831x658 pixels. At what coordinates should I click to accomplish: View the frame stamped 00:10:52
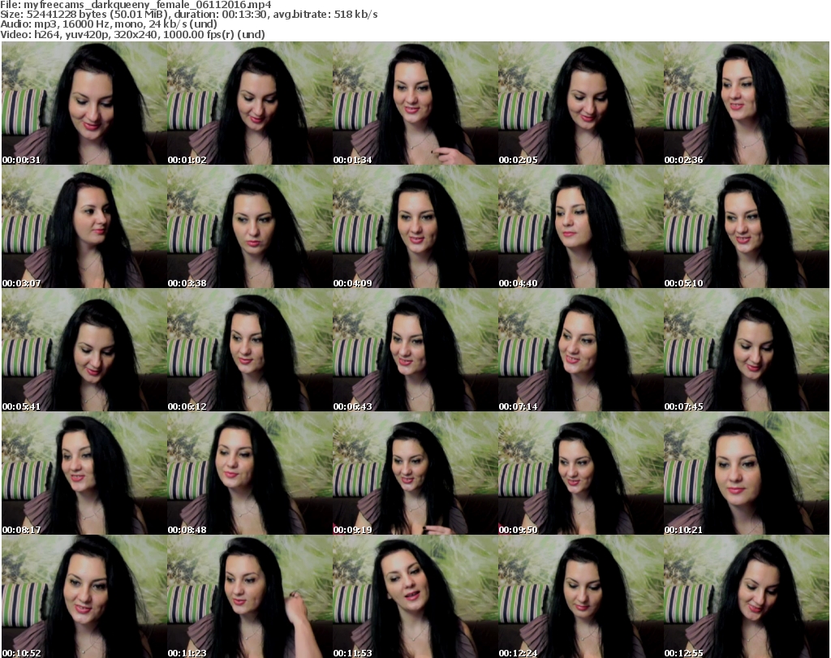(x=84, y=596)
